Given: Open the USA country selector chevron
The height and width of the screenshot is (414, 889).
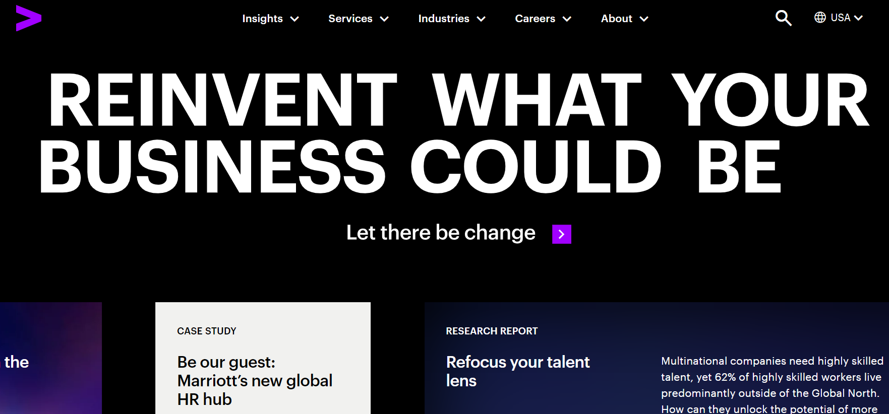Looking at the screenshot, I should click(x=858, y=18).
